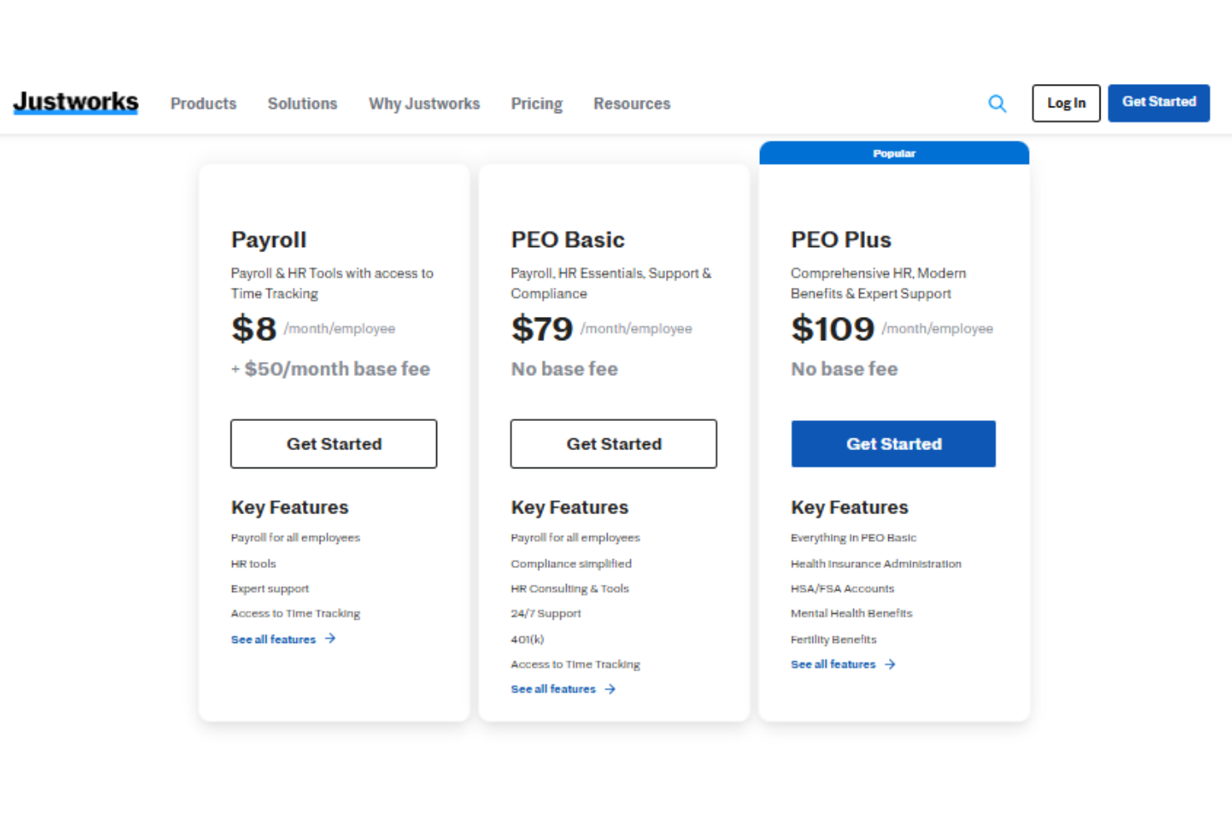Click 401(k) feature
The width and height of the screenshot is (1232, 821).
pos(527,639)
